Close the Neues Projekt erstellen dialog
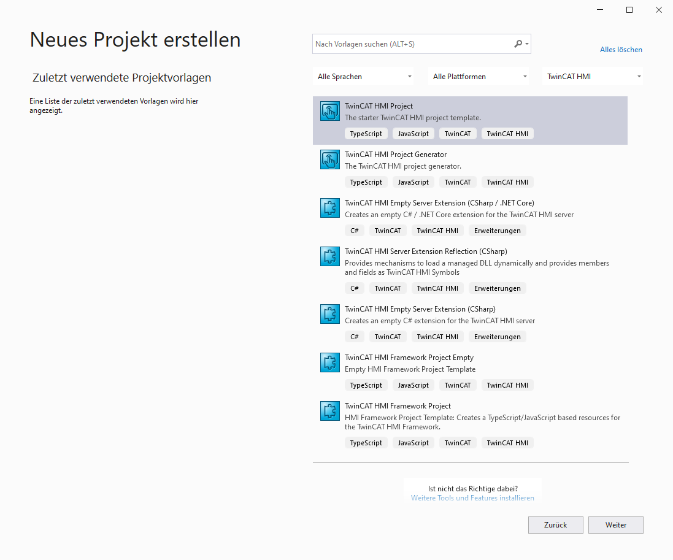 tap(658, 10)
